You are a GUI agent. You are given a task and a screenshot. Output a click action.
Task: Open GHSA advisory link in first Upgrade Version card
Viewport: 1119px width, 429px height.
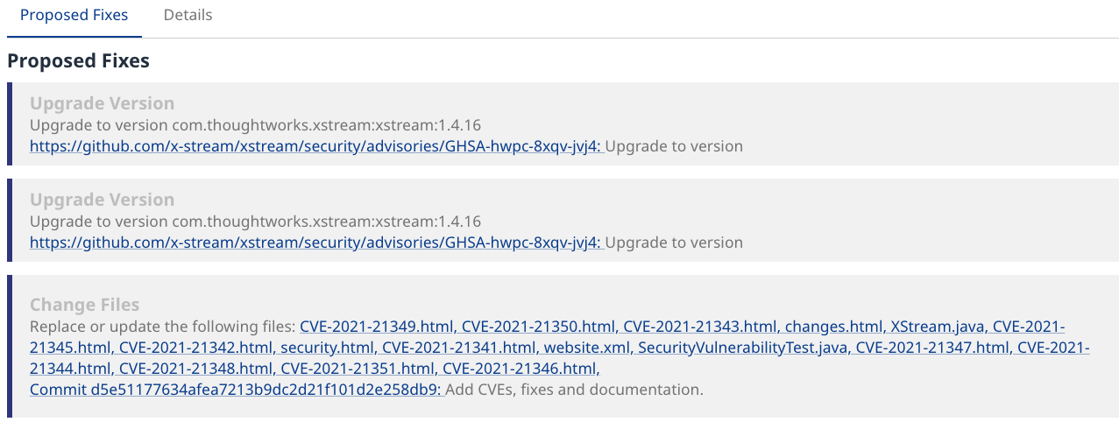point(315,146)
